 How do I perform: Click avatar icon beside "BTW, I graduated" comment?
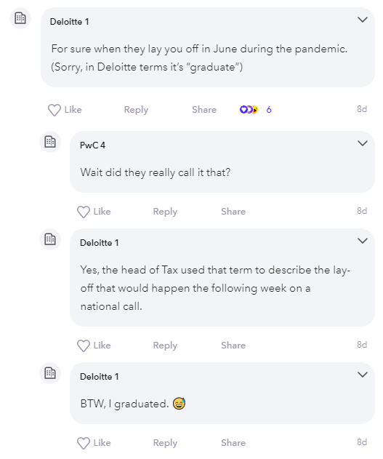50,373
